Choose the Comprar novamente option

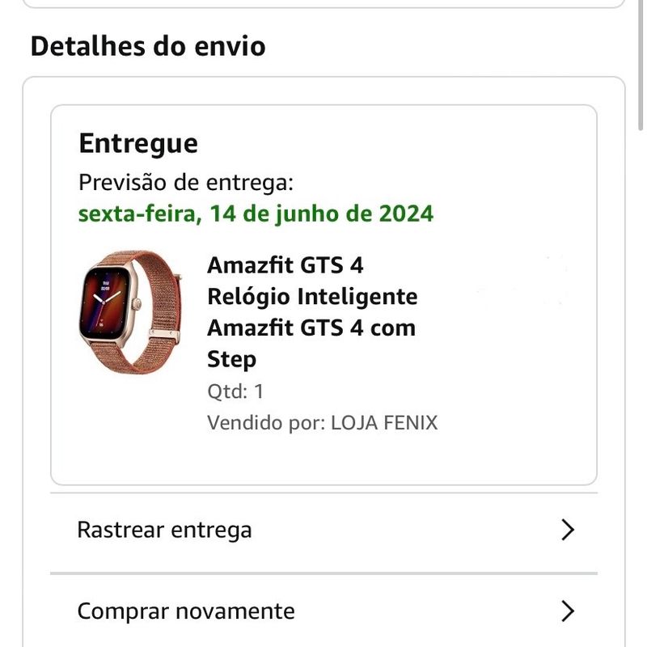[x=185, y=611]
